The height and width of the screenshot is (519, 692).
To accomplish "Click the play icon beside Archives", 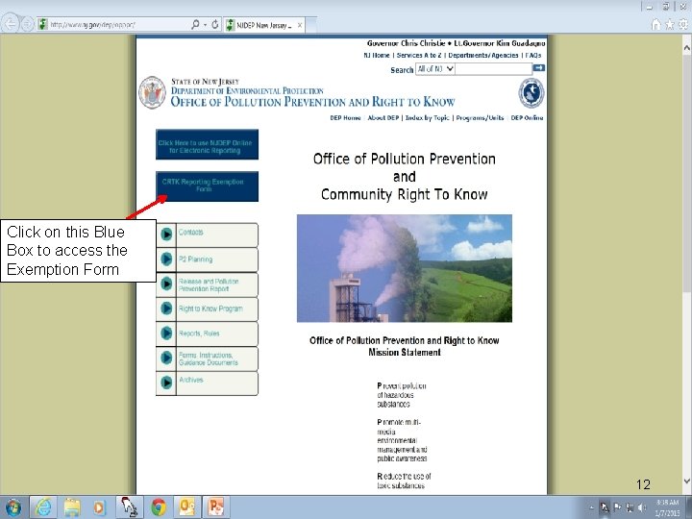I will click(166, 383).
